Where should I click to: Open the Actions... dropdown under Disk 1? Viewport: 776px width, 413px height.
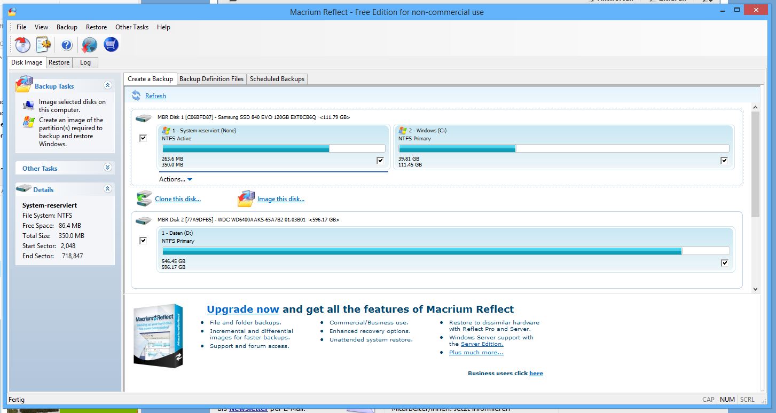pyautogui.click(x=175, y=179)
